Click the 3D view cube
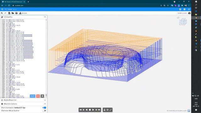This screenshot has height=113, width=201. coord(183,21)
